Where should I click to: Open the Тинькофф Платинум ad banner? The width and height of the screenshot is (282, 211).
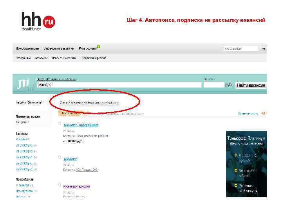(246, 164)
